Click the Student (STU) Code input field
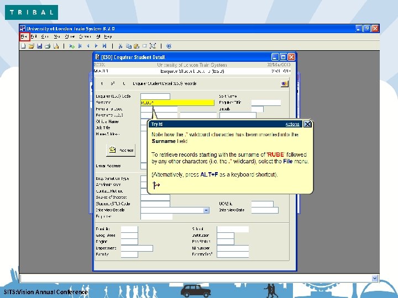The height and width of the screenshot is (298, 398). tap(155, 204)
